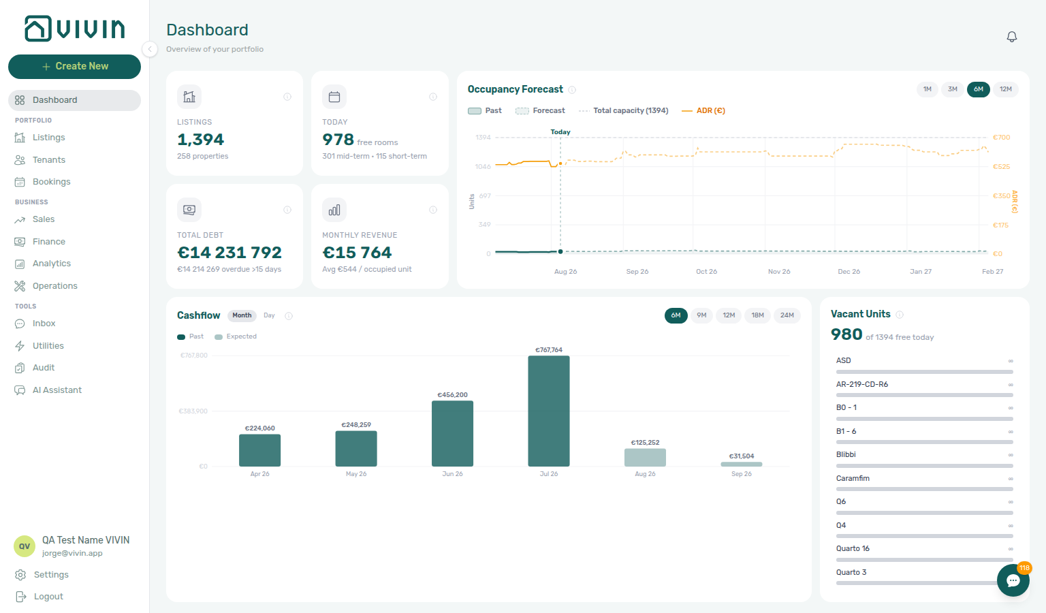Collapse the sidebar with the chevron button
This screenshot has width=1046, height=613.
click(x=150, y=49)
